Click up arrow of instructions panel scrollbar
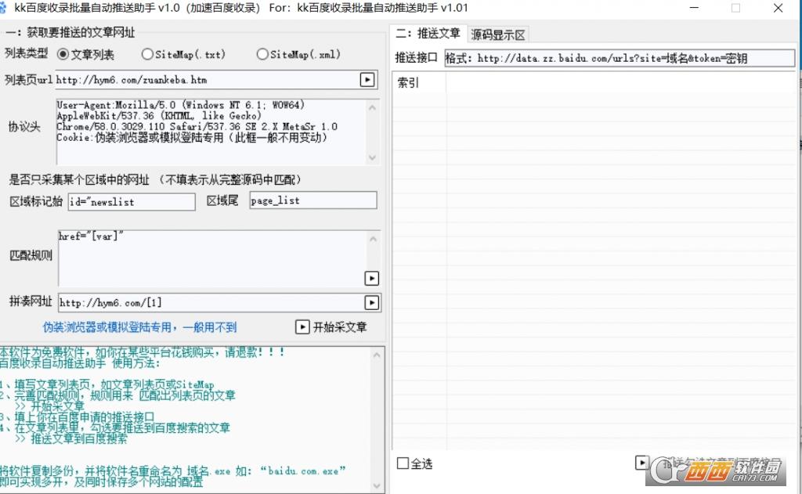Image resolution: width=802 pixels, height=494 pixels. coord(377,355)
